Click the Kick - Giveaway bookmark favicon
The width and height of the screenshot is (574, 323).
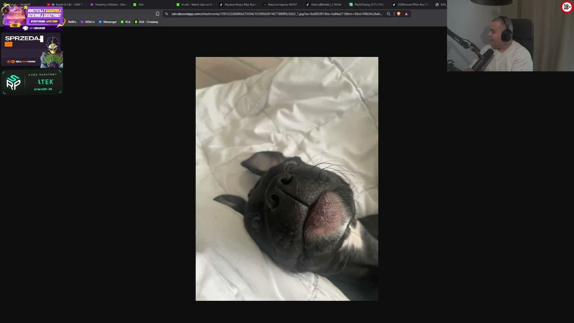click(x=136, y=22)
